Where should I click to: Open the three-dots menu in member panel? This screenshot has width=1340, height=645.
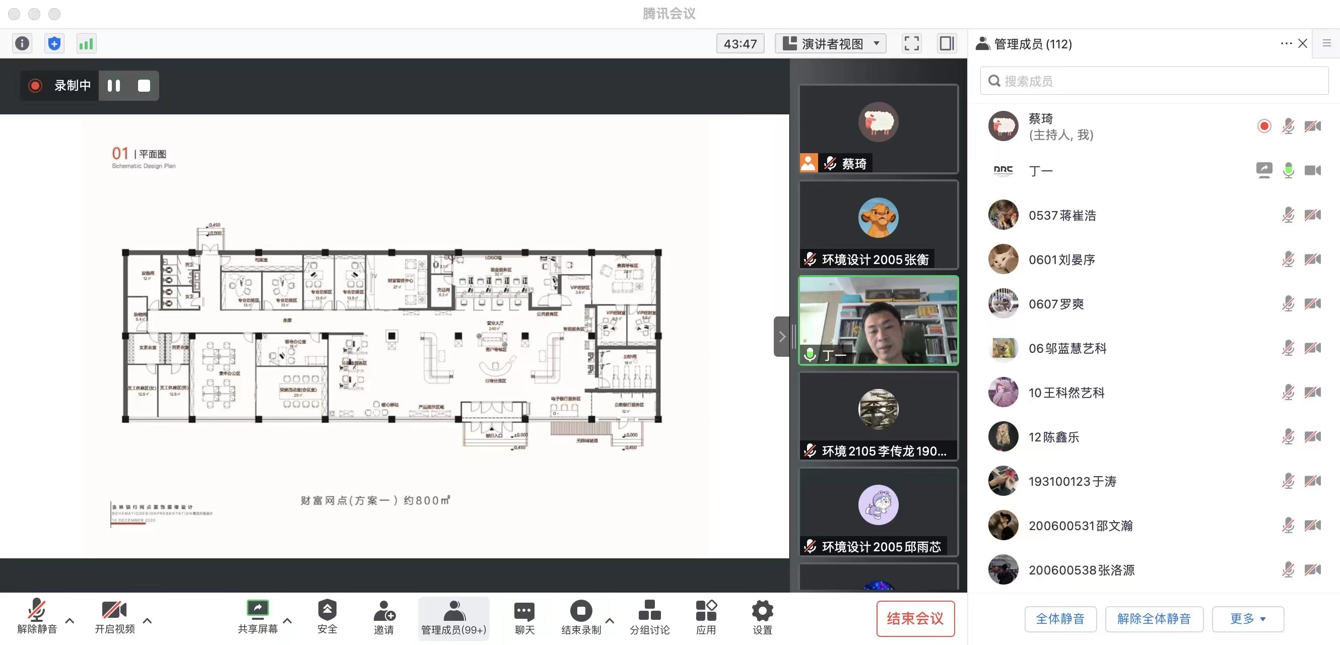point(1286,43)
